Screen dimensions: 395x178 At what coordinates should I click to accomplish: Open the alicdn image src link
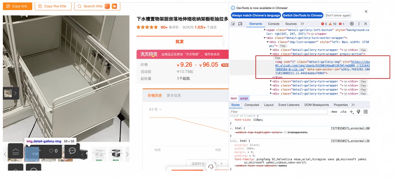323,66
